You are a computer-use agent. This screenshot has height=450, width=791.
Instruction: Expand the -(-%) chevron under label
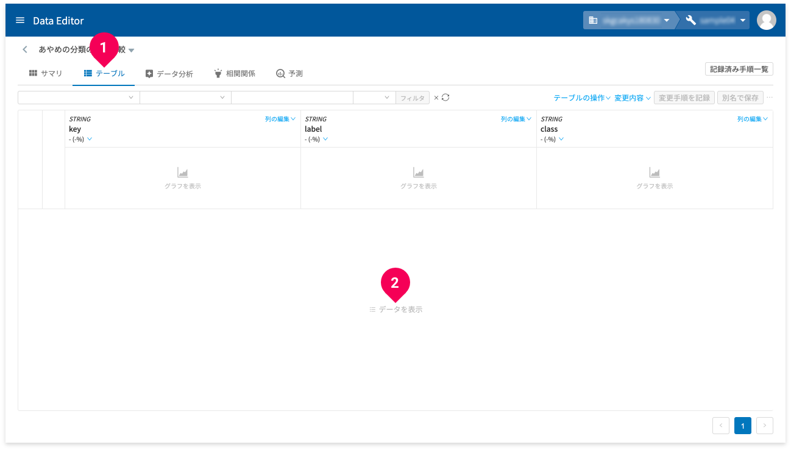tap(325, 139)
